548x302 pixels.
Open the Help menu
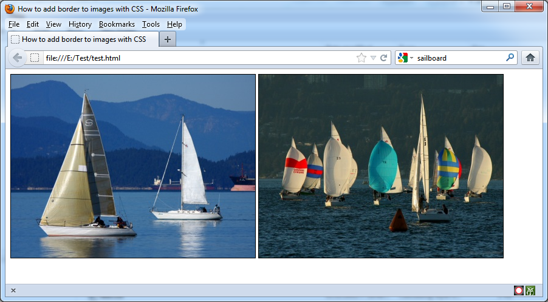pyautogui.click(x=174, y=24)
